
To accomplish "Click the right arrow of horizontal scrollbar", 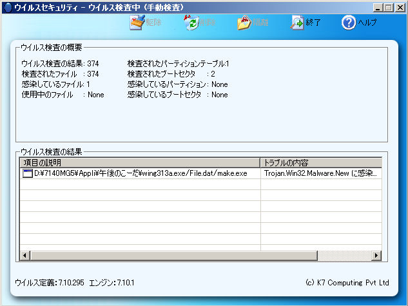I will tap(376, 256).
